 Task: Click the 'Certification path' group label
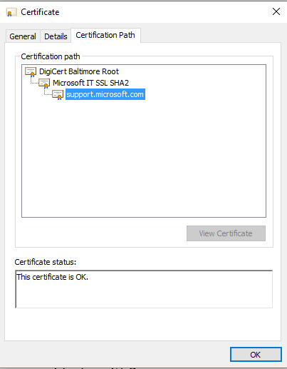pyautogui.click(x=51, y=56)
